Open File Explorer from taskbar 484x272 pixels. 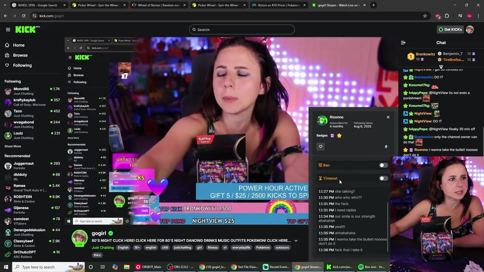(127, 267)
